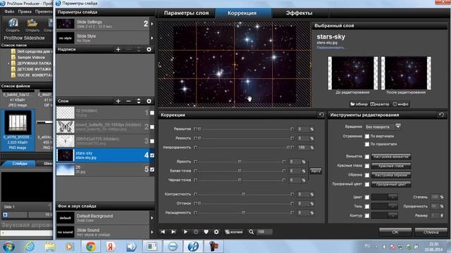Image resolution: width=451 pixels, height=253 pixels.
Task: Open Windows Start menu
Action: click(x=8, y=247)
